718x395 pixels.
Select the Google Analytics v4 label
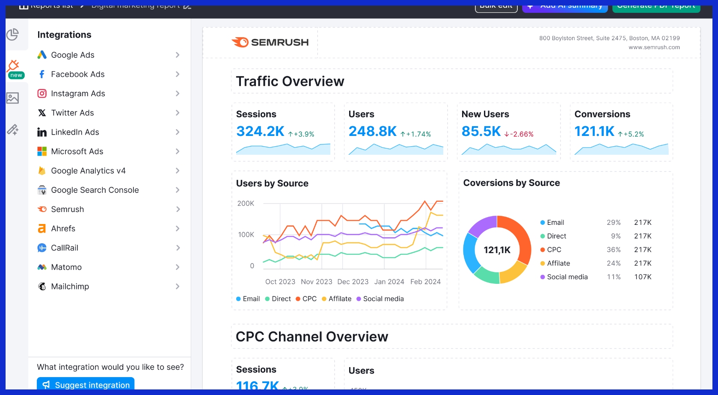point(88,171)
